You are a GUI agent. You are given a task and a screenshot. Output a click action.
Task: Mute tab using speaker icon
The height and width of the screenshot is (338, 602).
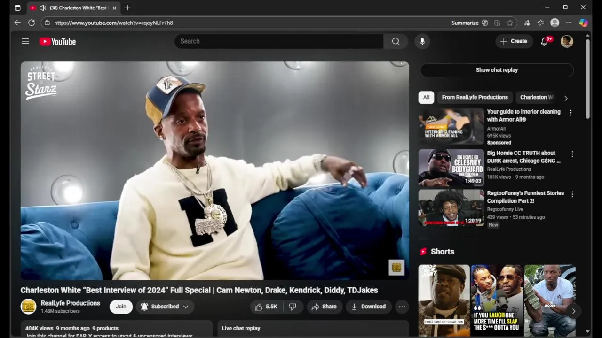click(43, 8)
